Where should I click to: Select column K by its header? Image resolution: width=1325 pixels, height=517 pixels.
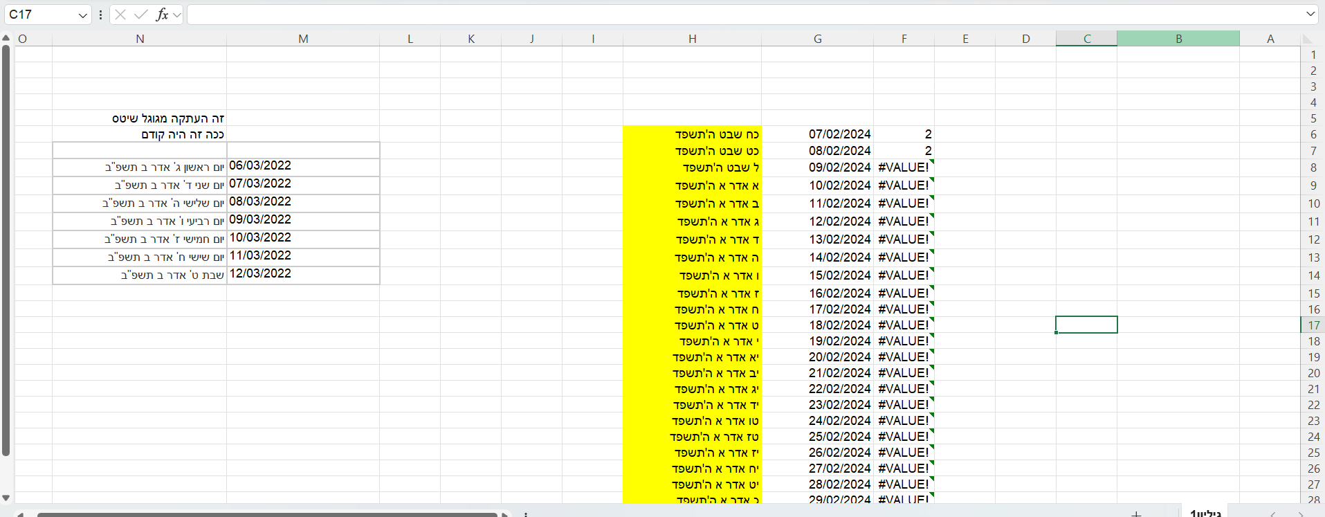[471, 39]
